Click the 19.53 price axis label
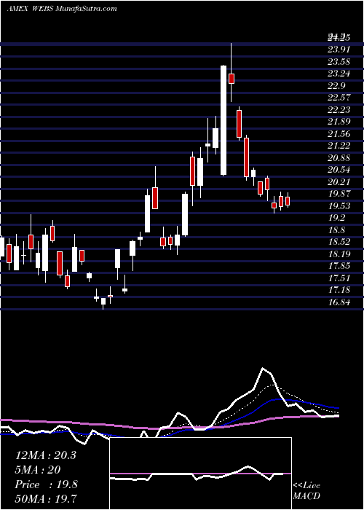 (339, 206)
